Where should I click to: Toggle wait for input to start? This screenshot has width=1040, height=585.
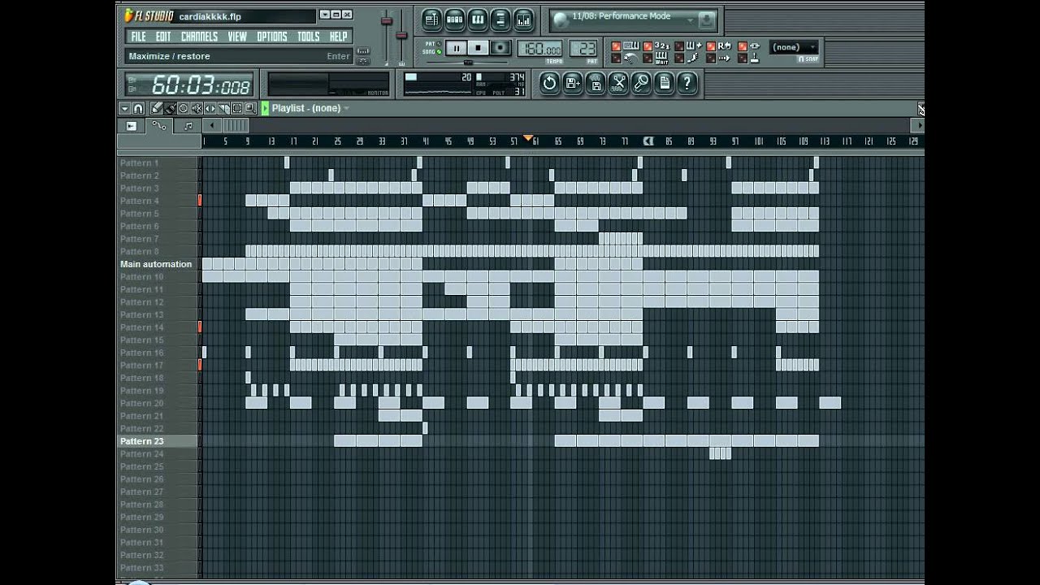[656, 58]
